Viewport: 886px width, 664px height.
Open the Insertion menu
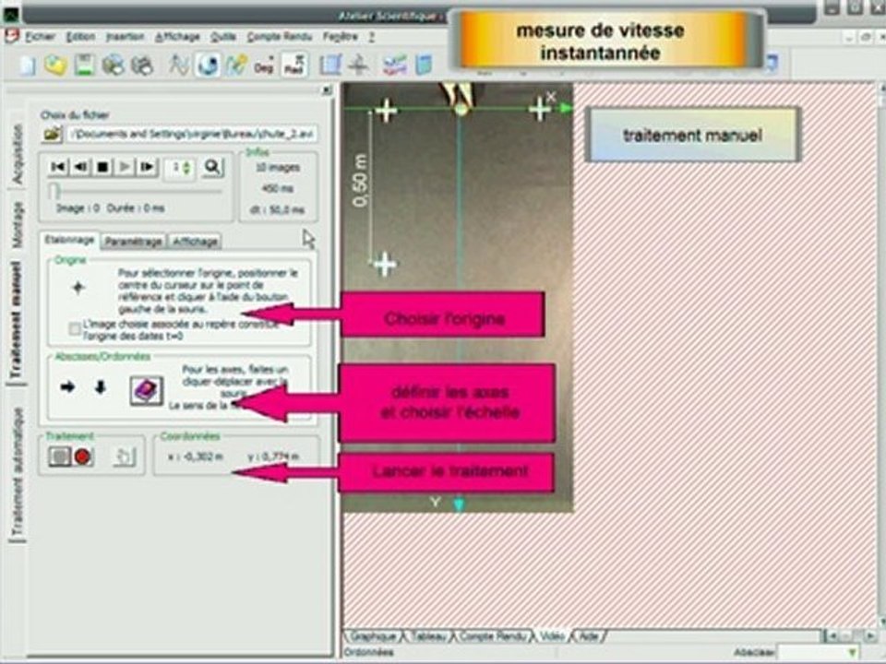point(125,37)
